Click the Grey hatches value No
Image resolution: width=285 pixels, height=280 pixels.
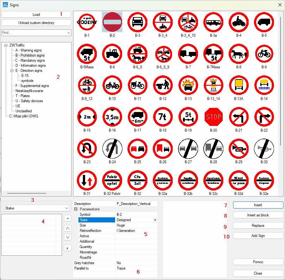(136, 263)
